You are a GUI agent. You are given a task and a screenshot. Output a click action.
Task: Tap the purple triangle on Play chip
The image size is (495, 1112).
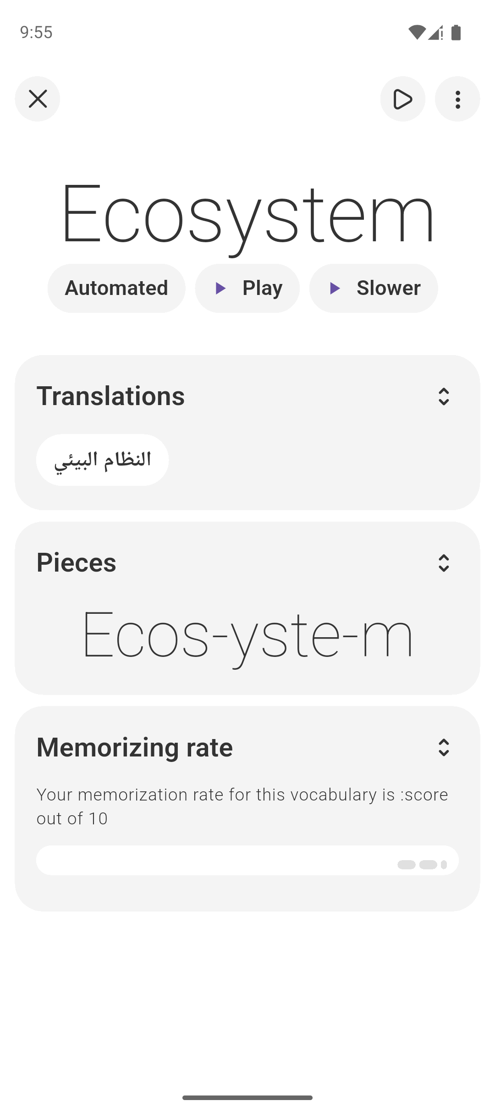pyautogui.click(x=220, y=288)
